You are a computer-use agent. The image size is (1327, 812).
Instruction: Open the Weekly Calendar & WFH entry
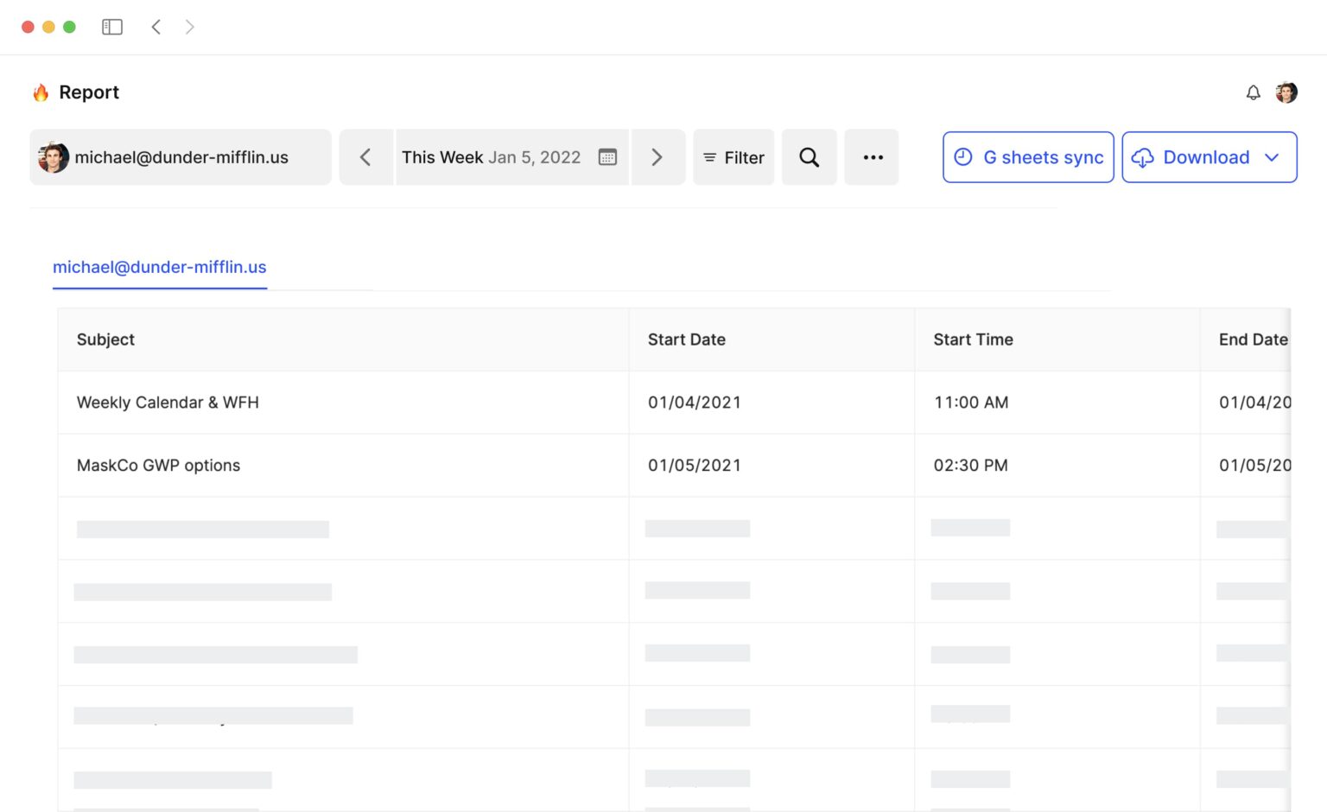point(168,403)
